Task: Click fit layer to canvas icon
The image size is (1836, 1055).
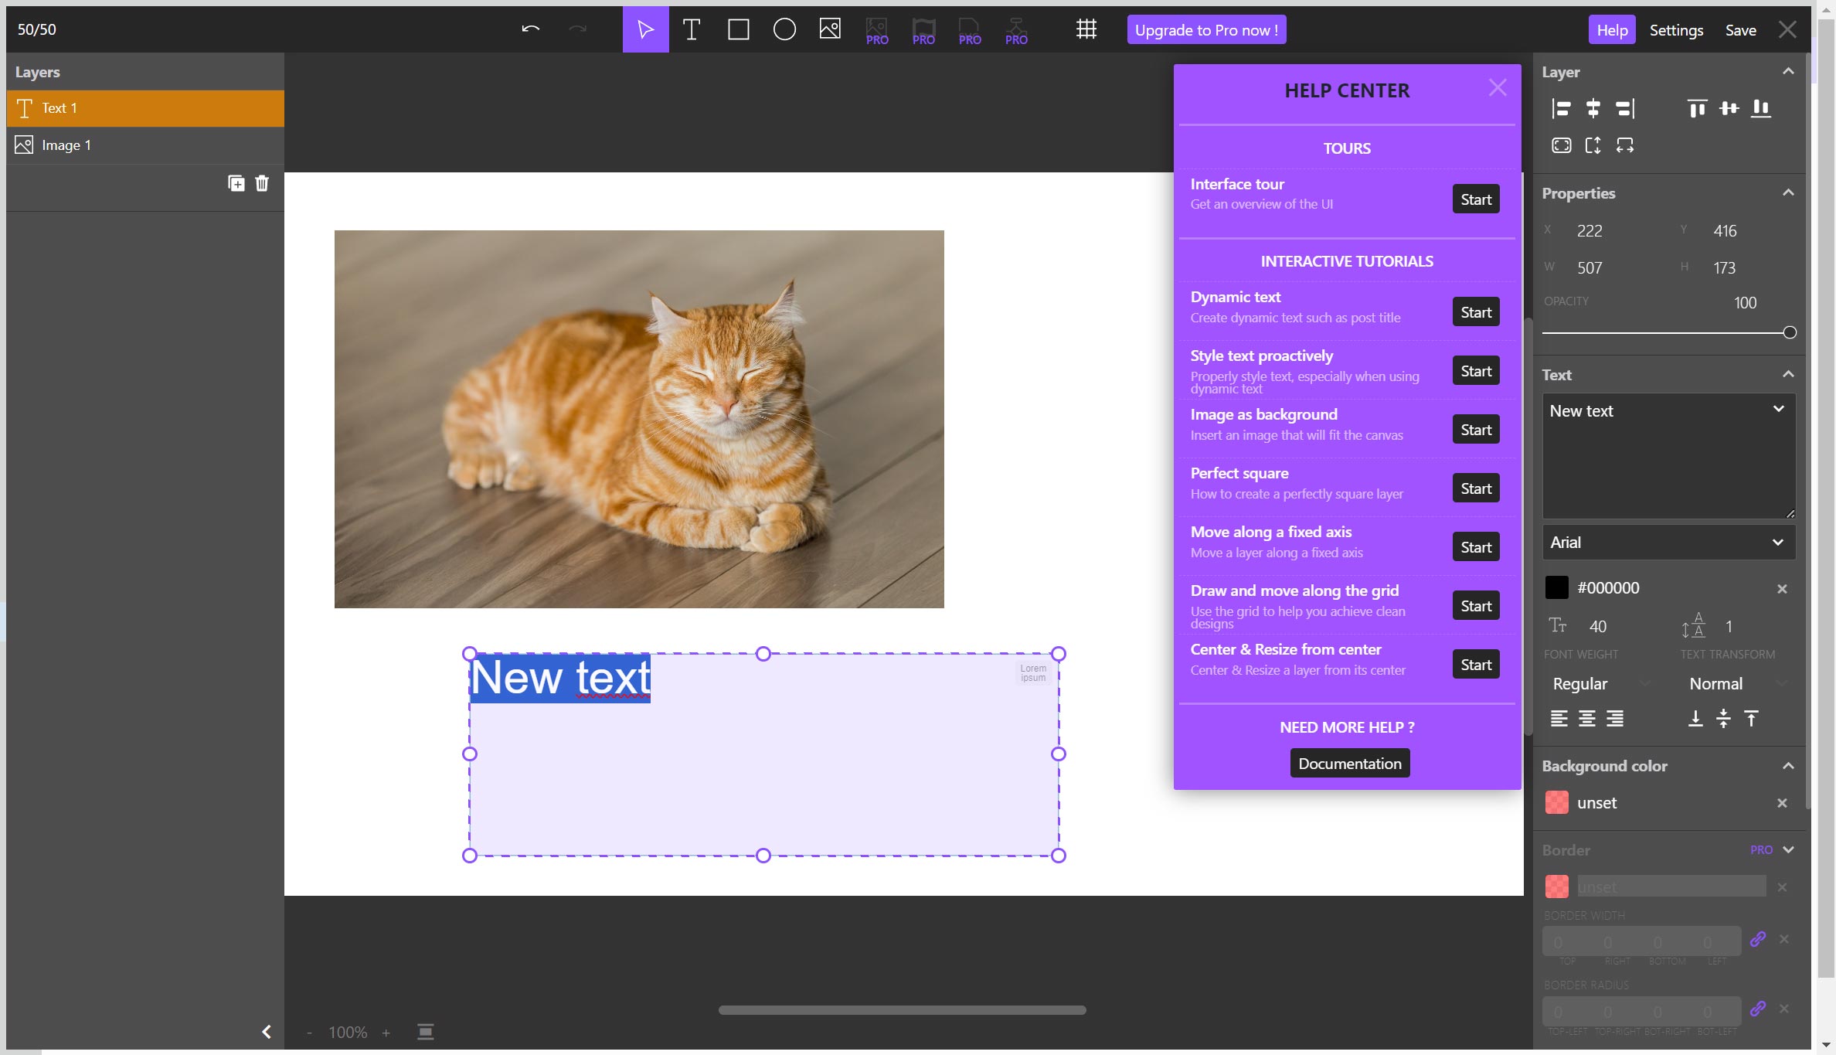Action: tap(1561, 145)
